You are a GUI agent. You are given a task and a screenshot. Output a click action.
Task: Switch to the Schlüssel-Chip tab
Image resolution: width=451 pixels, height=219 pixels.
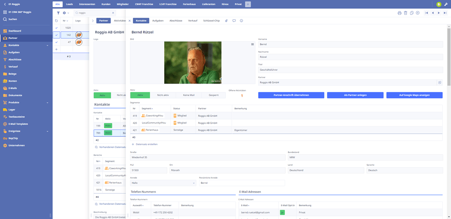point(211,21)
